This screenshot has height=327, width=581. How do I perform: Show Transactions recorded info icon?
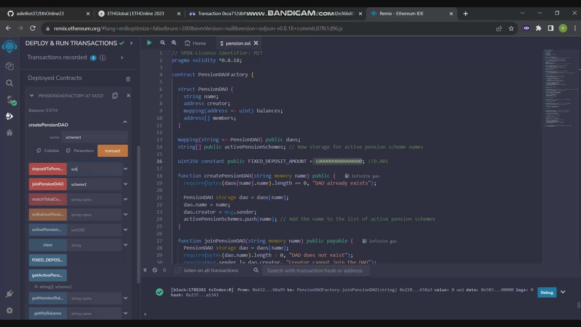pos(103,58)
